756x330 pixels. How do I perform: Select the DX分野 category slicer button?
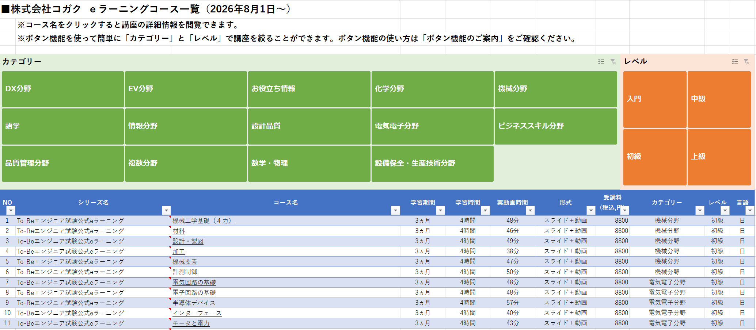pos(63,89)
